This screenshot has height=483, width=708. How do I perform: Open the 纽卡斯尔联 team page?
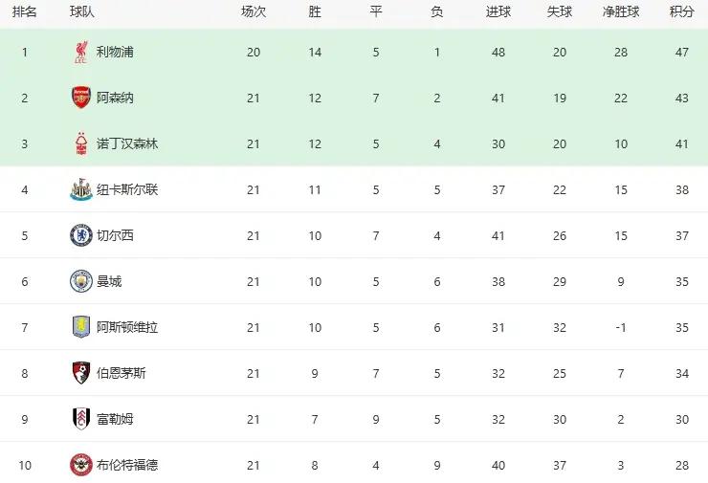[x=127, y=189]
